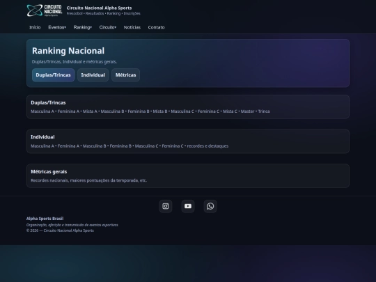Switch to the Métricas tab
Image resolution: width=376 pixels, height=282 pixels.
(x=125, y=75)
